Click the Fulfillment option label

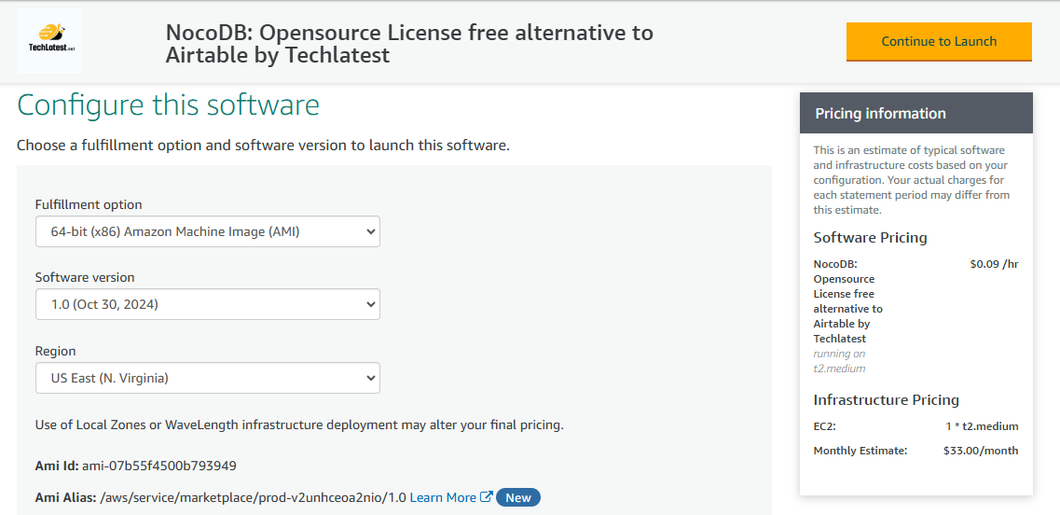click(89, 204)
